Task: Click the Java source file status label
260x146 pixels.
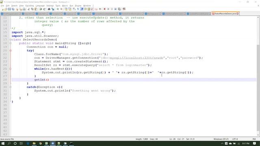Action: click(x=7, y=139)
